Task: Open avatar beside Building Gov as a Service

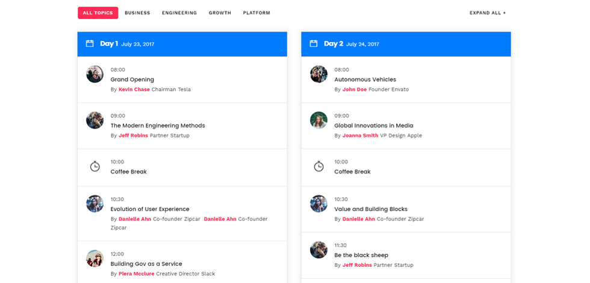Action: point(95,258)
